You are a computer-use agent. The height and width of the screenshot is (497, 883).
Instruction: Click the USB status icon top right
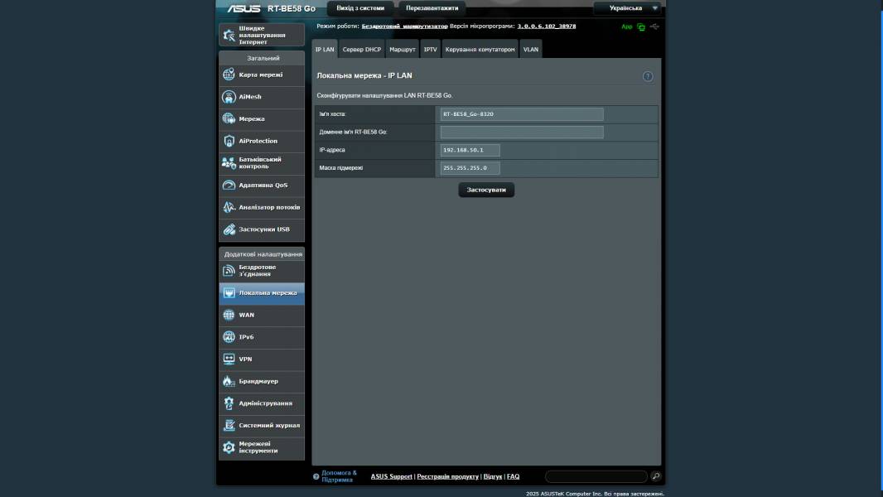click(655, 27)
